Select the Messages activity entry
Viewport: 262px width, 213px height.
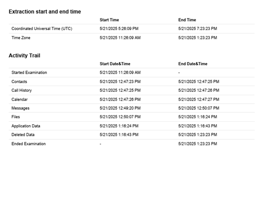coord(20,108)
